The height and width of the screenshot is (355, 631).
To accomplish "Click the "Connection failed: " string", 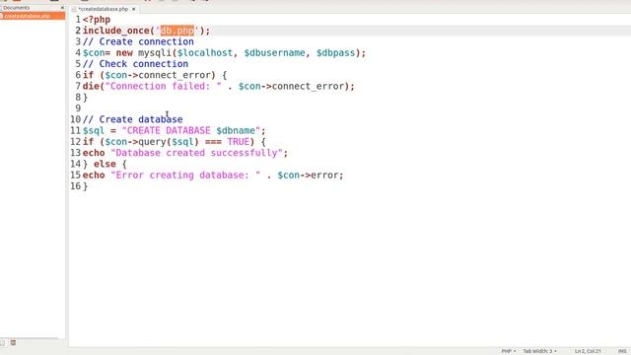I will [164, 86].
